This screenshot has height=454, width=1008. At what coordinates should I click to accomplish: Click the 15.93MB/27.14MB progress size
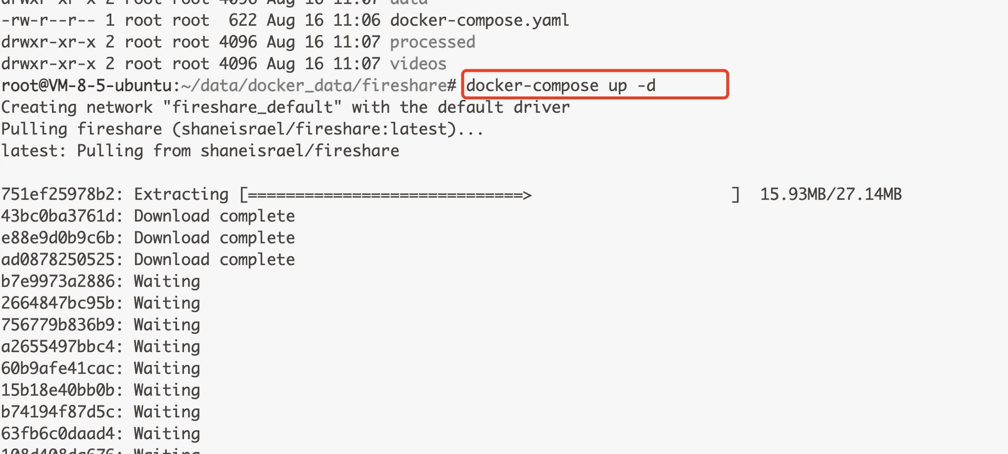pos(831,195)
